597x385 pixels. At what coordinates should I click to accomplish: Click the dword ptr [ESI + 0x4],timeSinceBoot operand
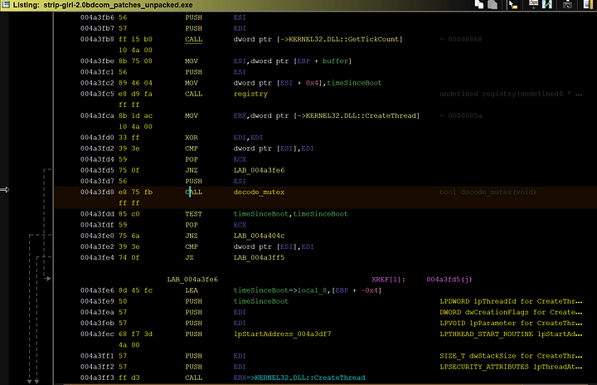point(308,83)
